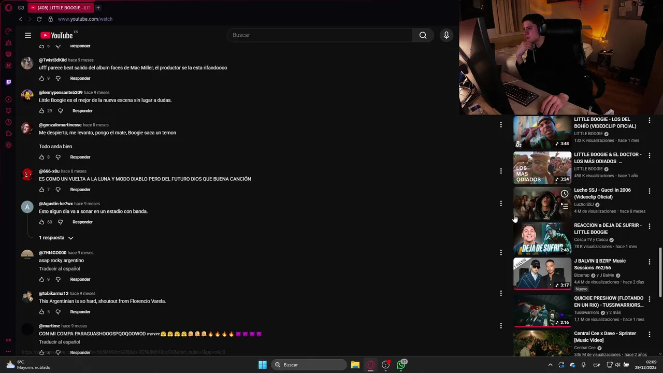
Task: Expand the 1 respuesta replies
Action: click(x=56, y=238)
